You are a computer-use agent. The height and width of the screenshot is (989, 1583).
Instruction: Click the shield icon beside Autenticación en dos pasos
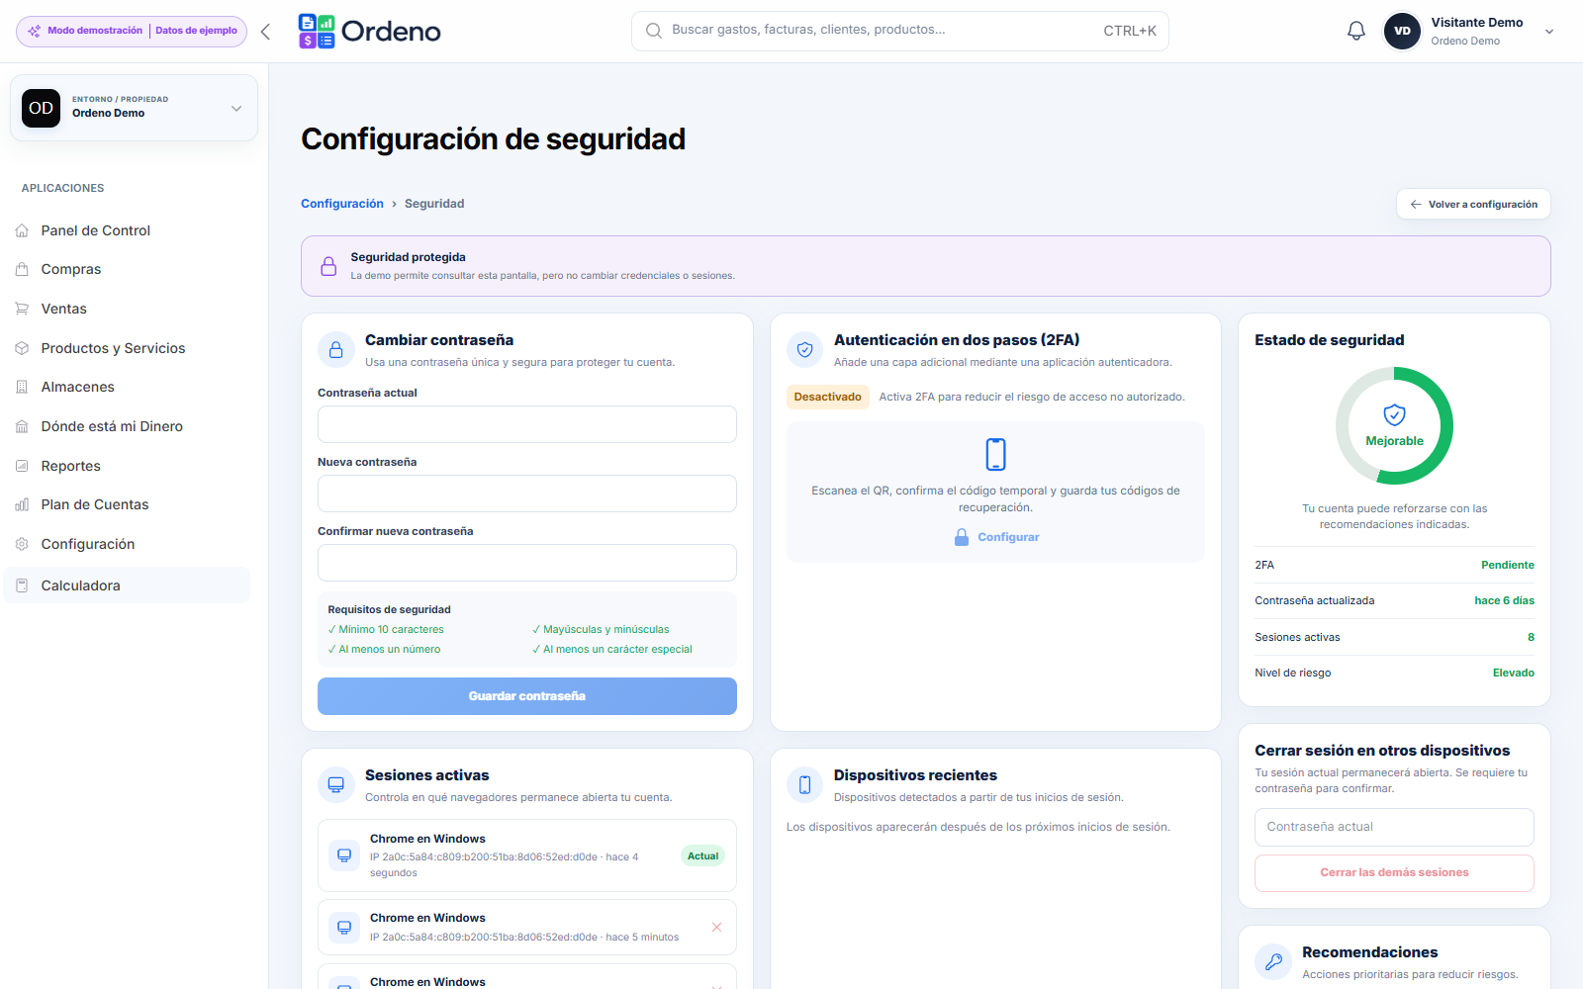(x=805, y=350)
